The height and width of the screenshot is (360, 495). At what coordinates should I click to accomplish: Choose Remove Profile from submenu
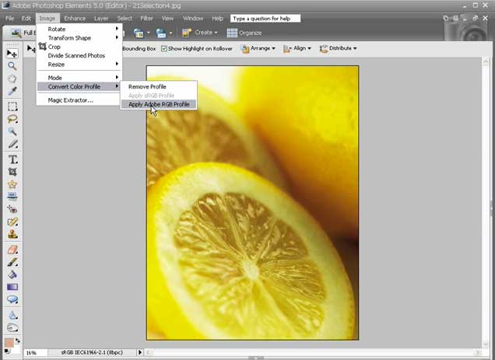[159, 86]
